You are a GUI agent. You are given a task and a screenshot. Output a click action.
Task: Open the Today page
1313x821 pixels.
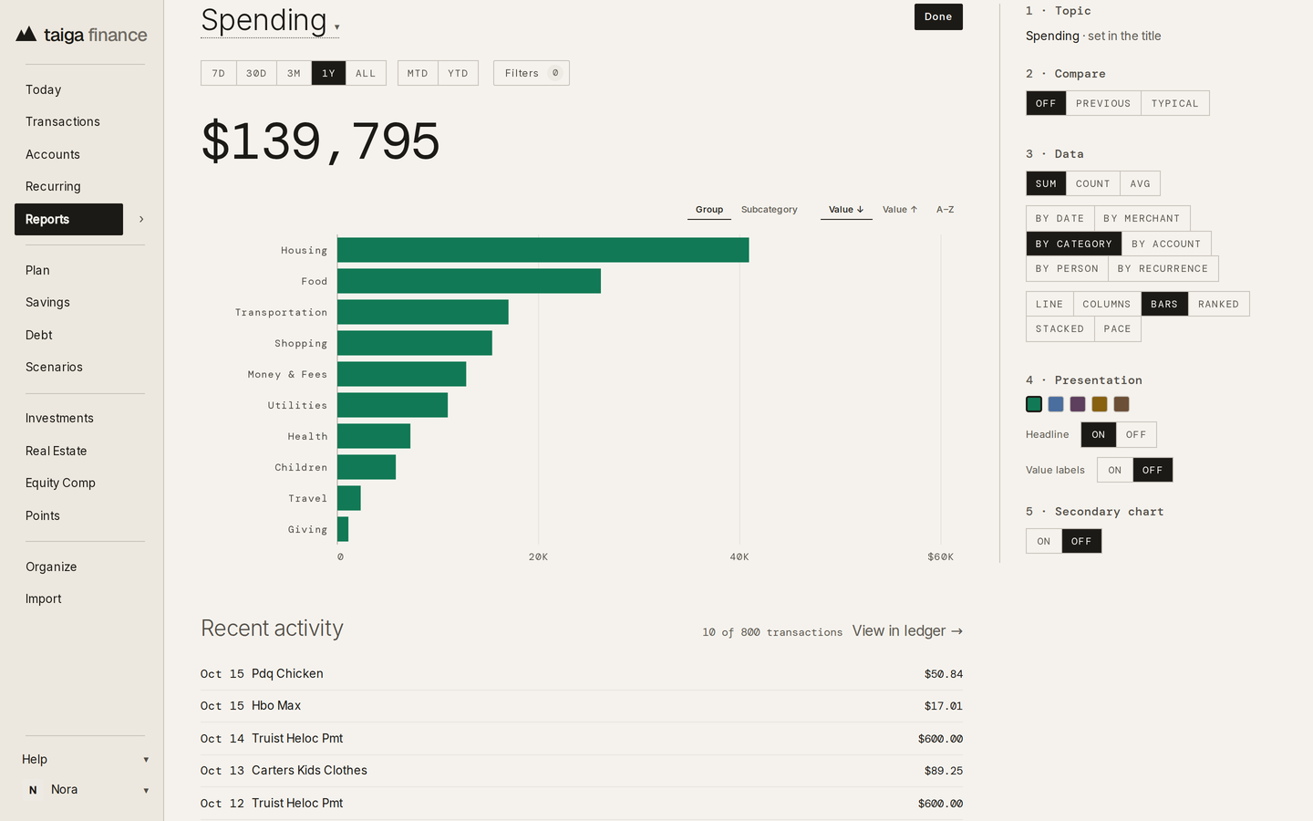[x=43, y=89]
